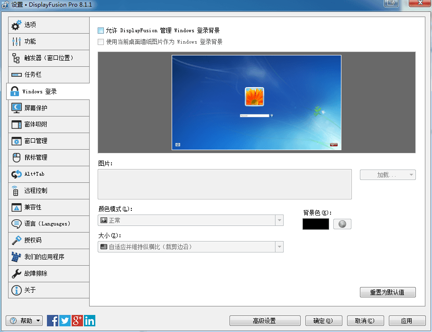The image size is (432, 332).
Task: Click the wrench icon for 故障排除
Action: (16, 273)
